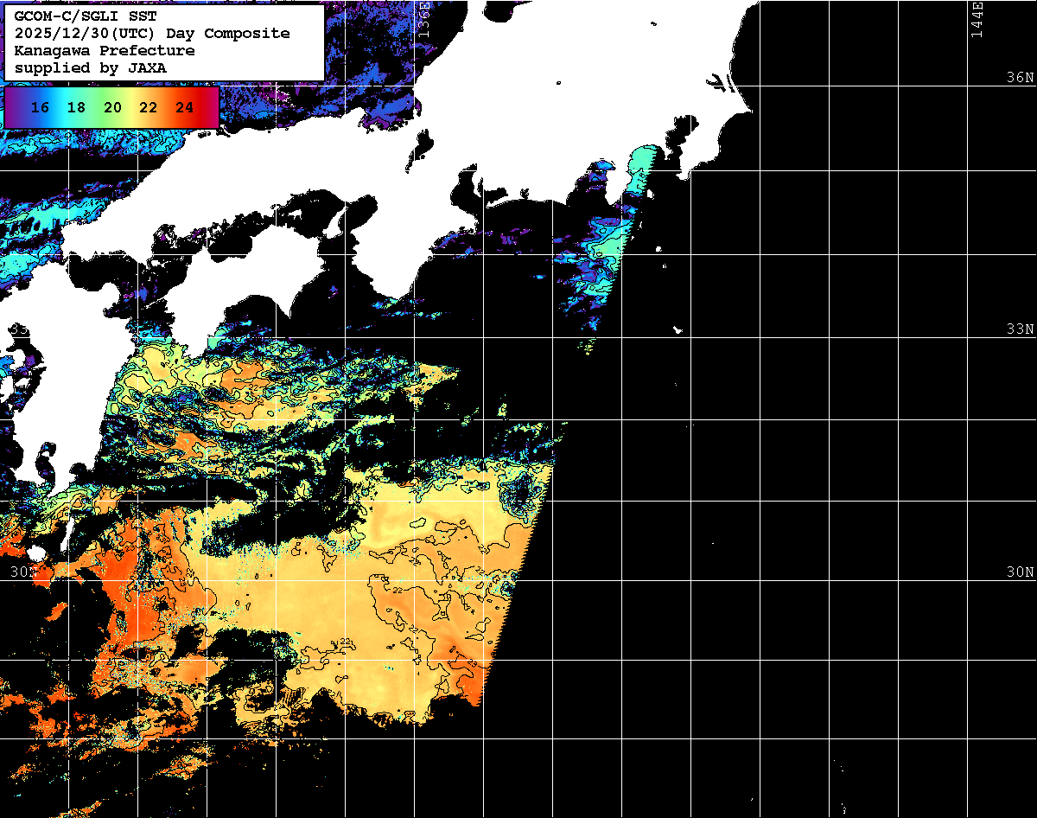The image size is (1037, 818).
Task: Click the 136E longitude label at top
Action: click(424, 19)
